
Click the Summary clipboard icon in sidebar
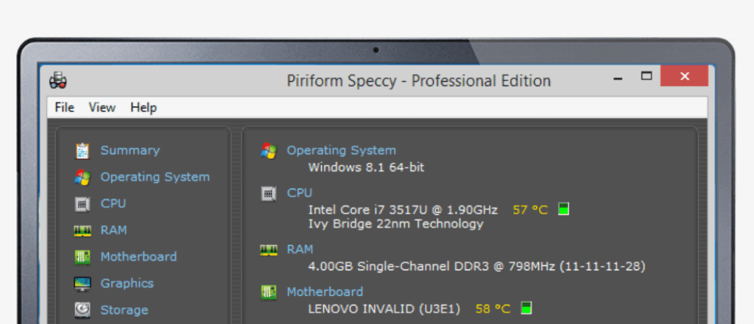[82, 151]
